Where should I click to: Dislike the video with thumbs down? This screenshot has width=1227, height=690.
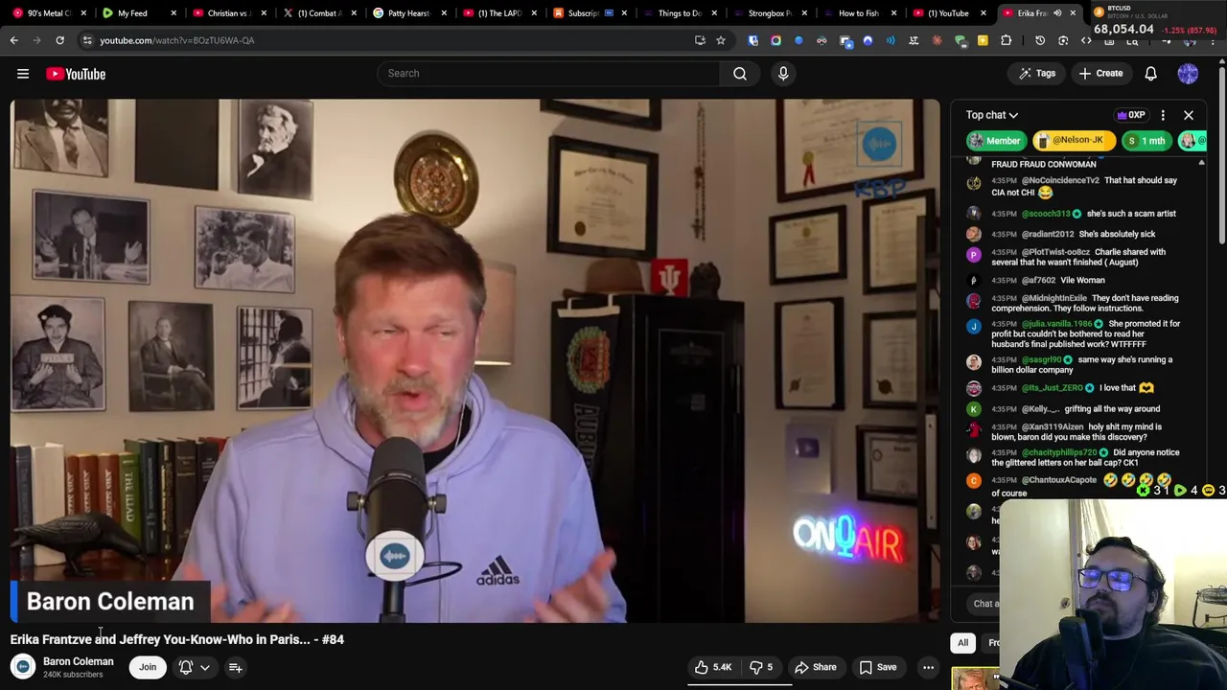(763, 667)
